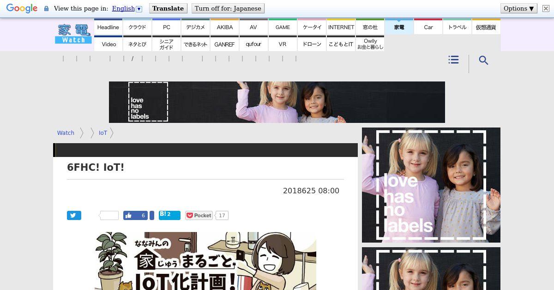Bookmark article with Hatena B! button
The image size is (554, 290).
[x=169, y=215]
